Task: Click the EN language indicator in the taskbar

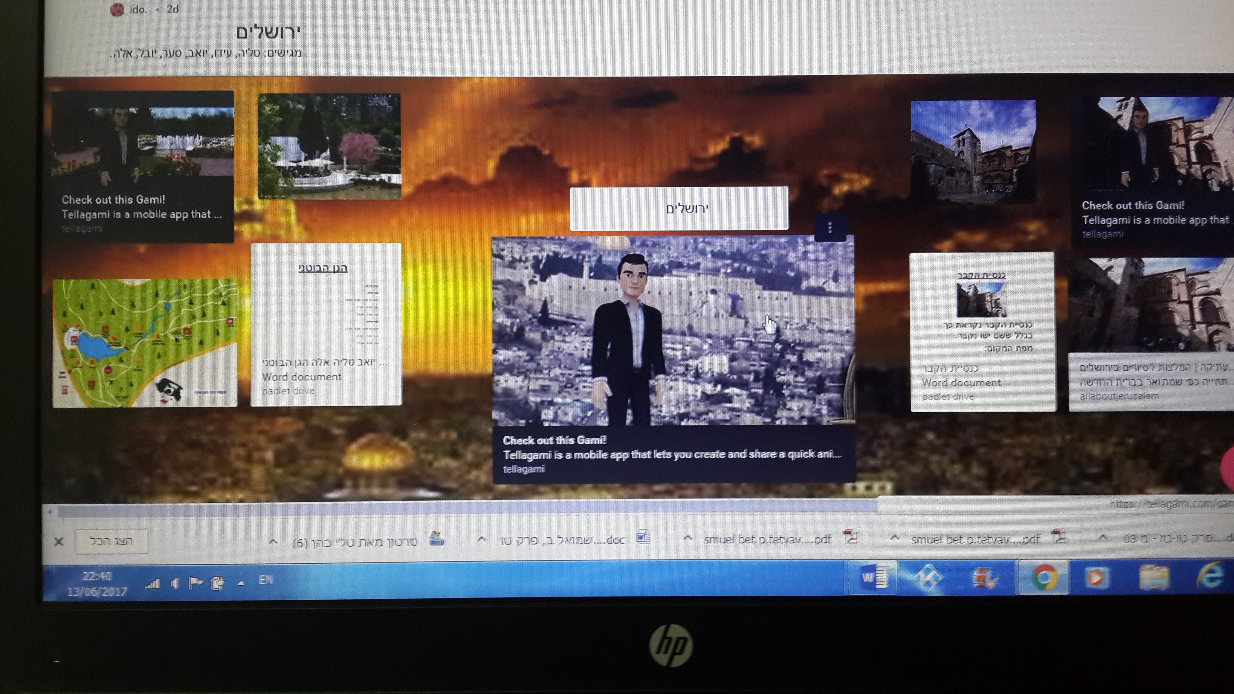Action: 266,580
